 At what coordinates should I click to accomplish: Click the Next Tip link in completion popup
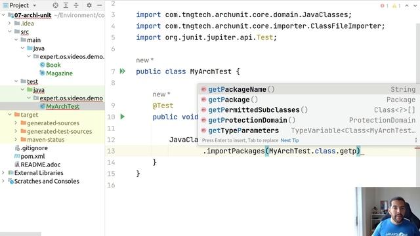289,140
